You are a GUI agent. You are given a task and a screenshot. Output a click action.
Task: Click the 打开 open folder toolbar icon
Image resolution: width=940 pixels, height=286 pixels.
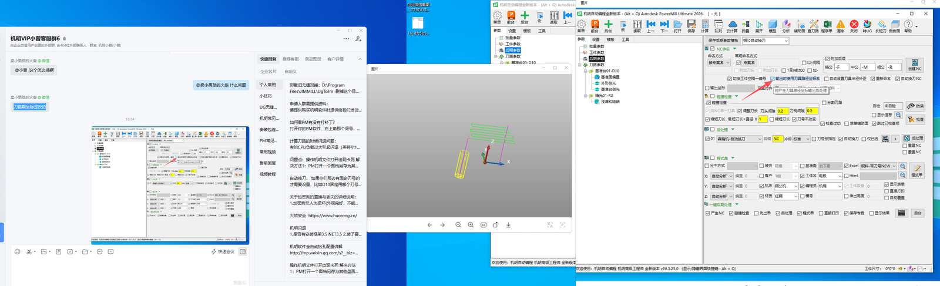[x=677, y=25]
